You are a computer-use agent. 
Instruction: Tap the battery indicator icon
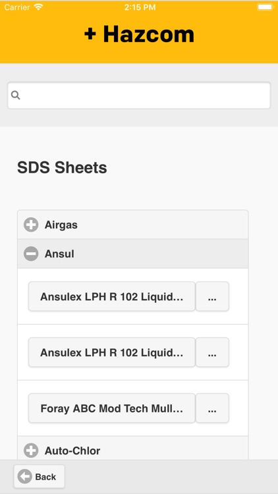(x=265, y=7)
